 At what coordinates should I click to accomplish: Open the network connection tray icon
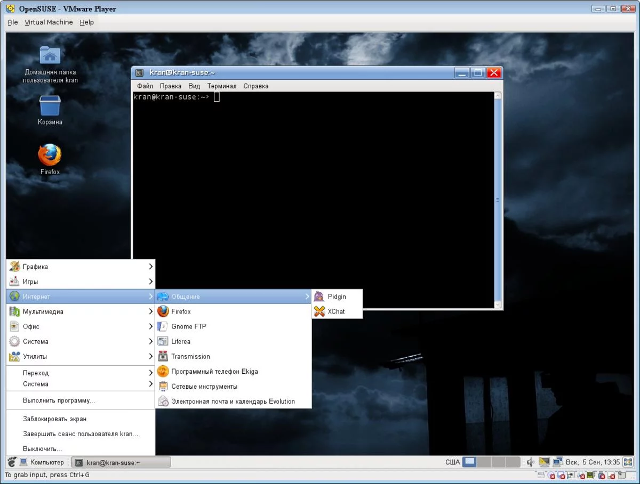[558, 462]
